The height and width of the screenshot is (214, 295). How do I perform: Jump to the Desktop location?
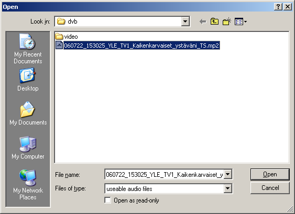(28, 80)
